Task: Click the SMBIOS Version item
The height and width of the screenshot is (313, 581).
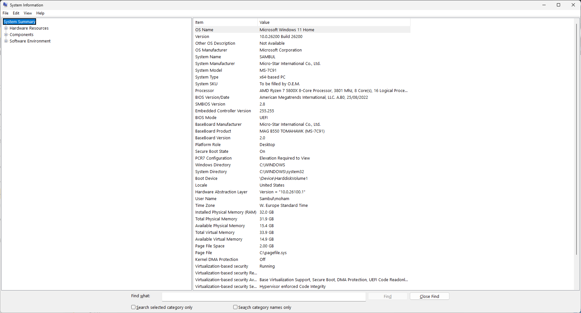Action: [210, 104]
